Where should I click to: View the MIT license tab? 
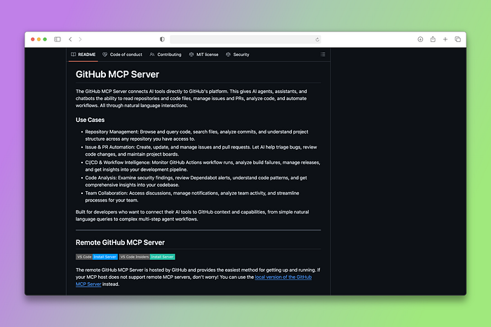point(204,55)
